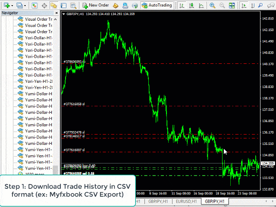Image resolution: width=276 pixels, height=207 pixels.
Task: Switch chart to line chart type
Action: coord(201,6)
